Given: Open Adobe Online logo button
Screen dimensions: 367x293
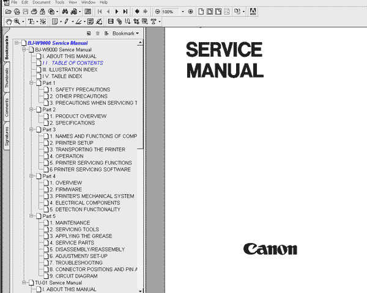Looking at the screenshot, I should point(253,12).
